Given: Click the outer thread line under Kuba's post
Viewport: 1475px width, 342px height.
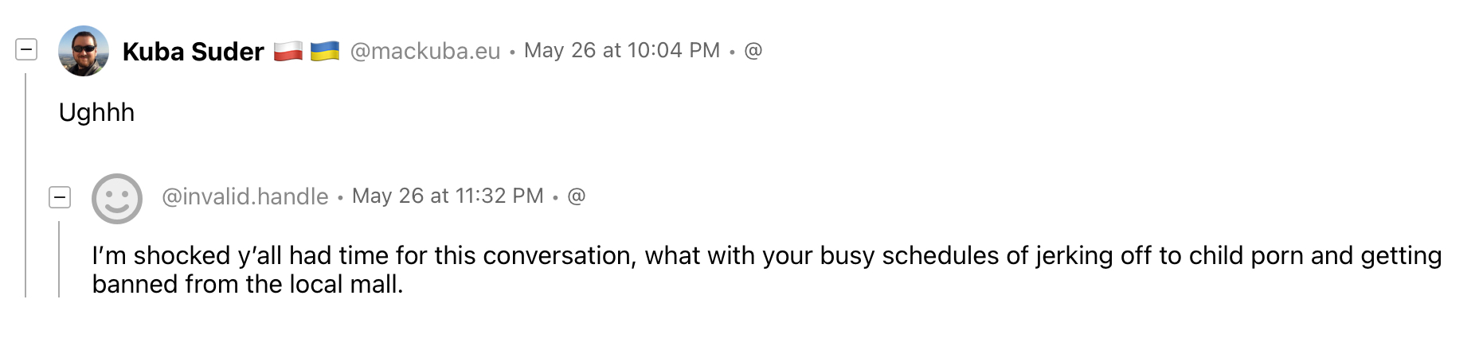Looking at the screenshot, I should click(x=25, y=185).
